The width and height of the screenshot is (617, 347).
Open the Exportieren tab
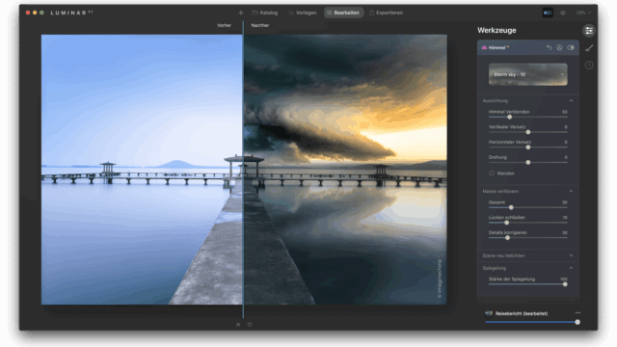386,13
